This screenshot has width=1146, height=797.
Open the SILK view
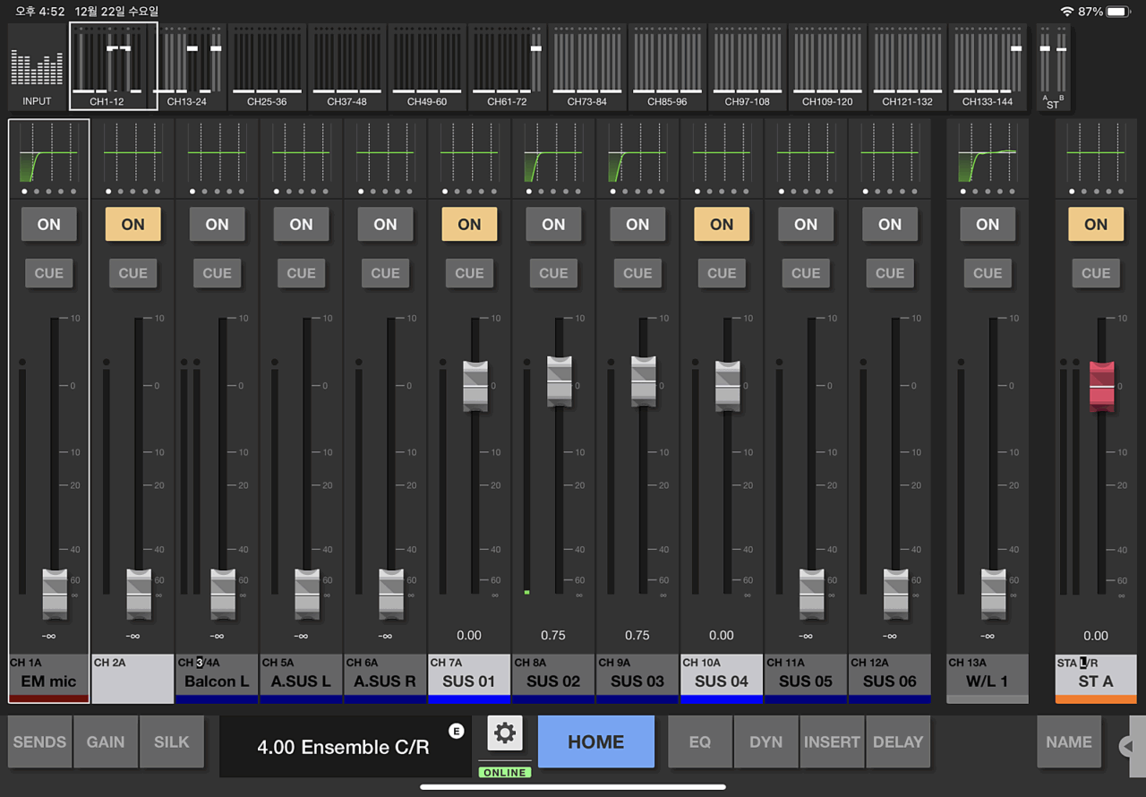point(172,742)
